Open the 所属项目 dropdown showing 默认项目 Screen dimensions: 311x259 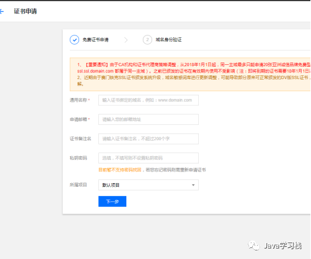pyautogui.click(x=148, y=185)
